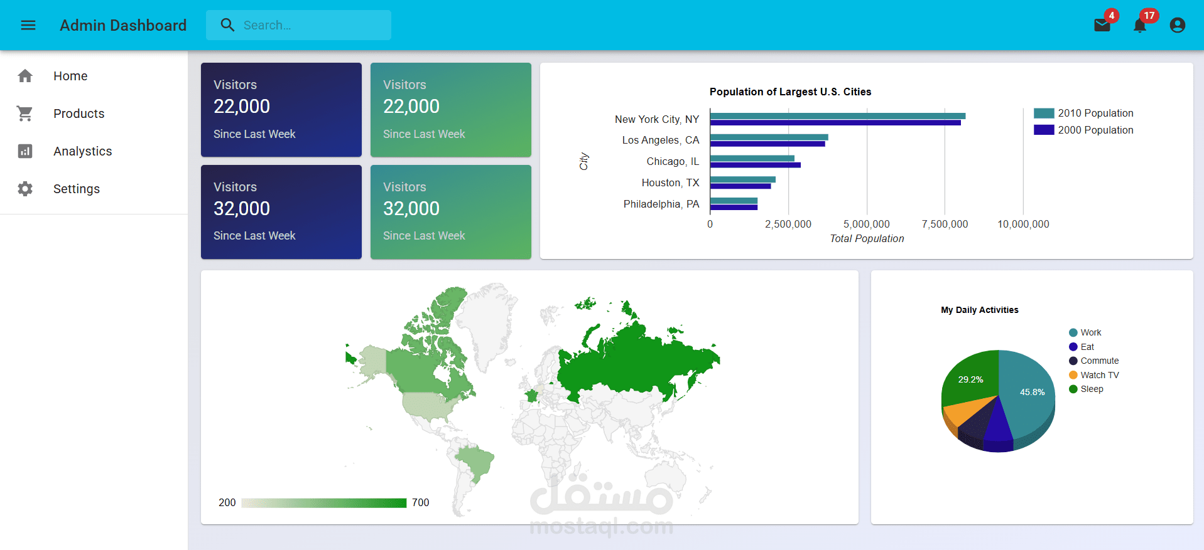
Task: Click the 10,000,000 axis label
Action: [x=1023, y=224]
